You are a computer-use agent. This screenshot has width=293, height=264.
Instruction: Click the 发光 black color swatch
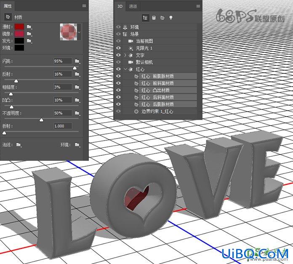pyautogui.click(x=19, y=41)
